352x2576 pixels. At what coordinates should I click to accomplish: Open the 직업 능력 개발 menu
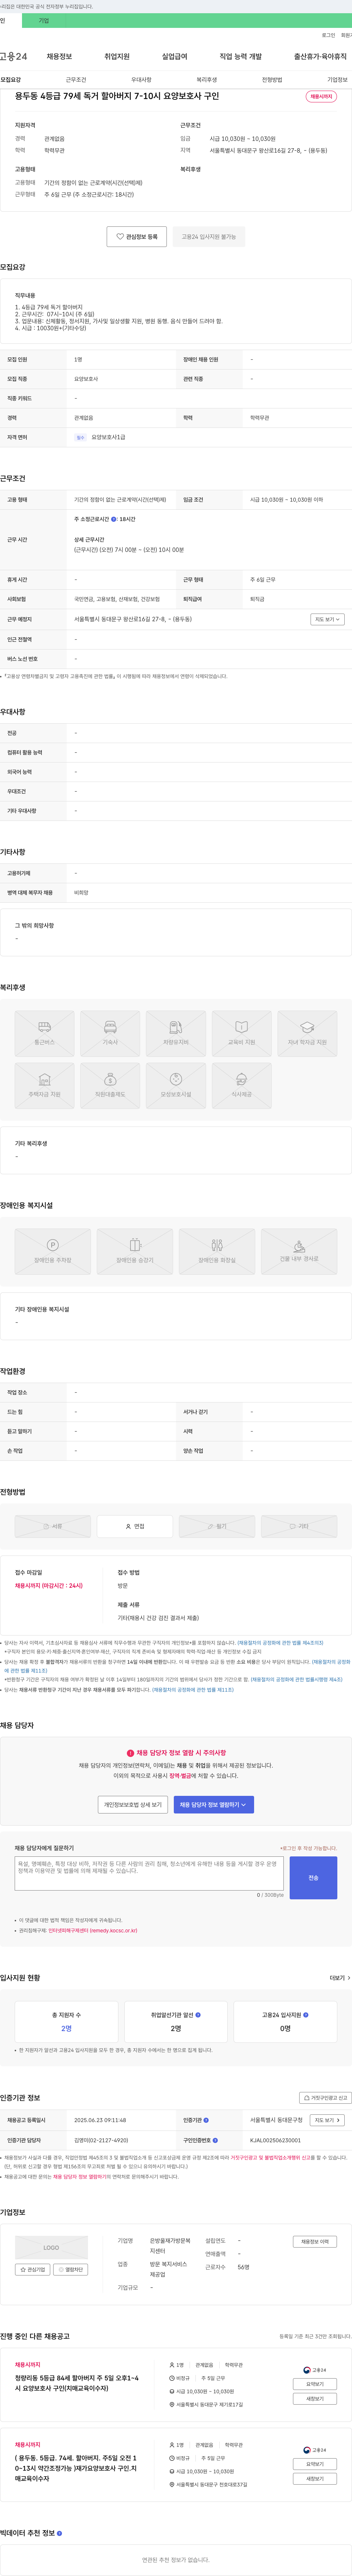click(241, 57)
